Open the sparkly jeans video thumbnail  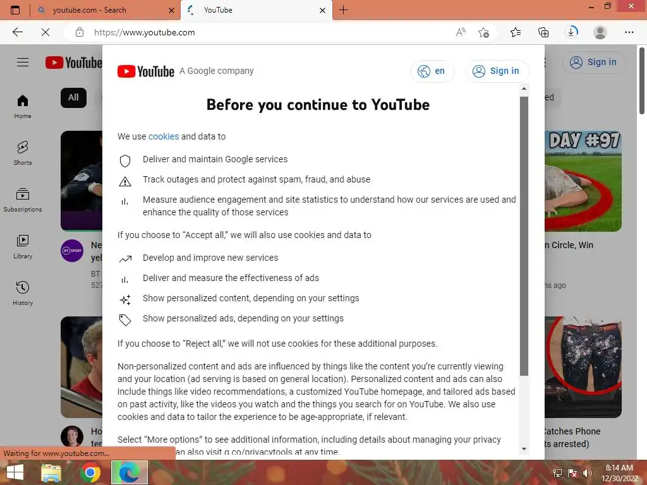pos(583,367)
